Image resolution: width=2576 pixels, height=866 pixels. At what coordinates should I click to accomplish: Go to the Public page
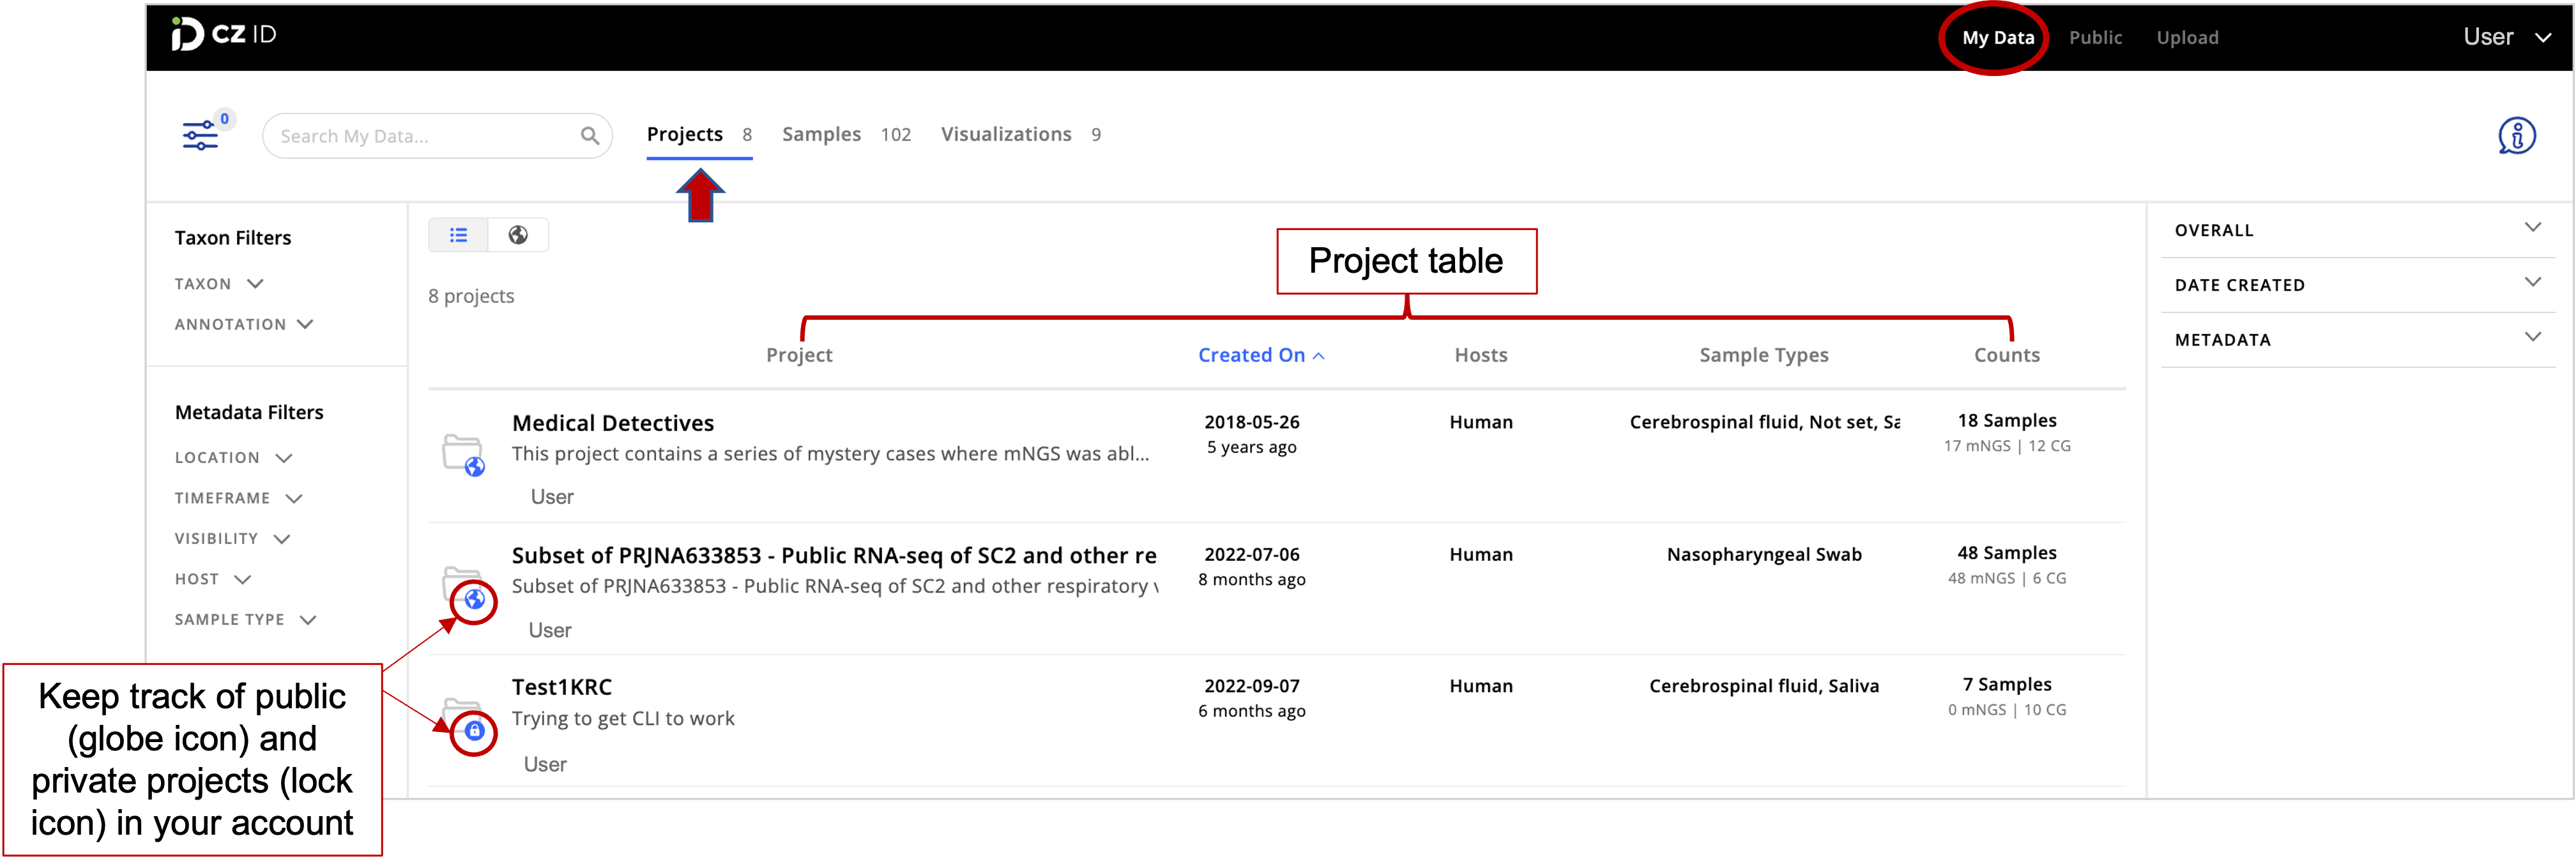[2095, 37]
